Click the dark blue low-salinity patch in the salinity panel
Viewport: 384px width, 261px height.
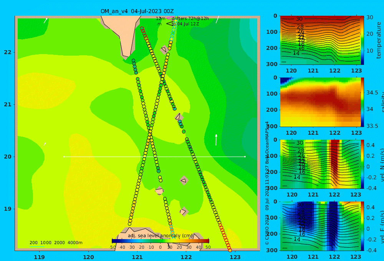(285, 80)
